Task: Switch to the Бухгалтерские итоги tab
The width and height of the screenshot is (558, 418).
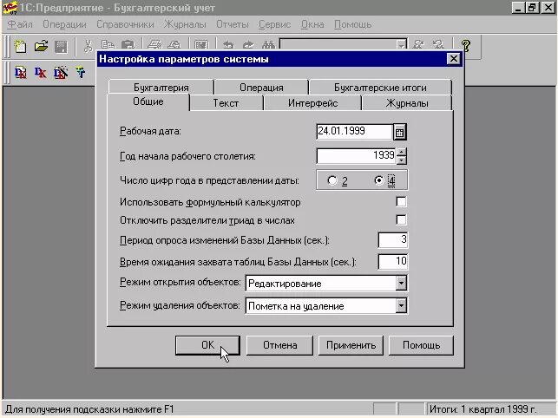Action: click(x=380, y=88)
